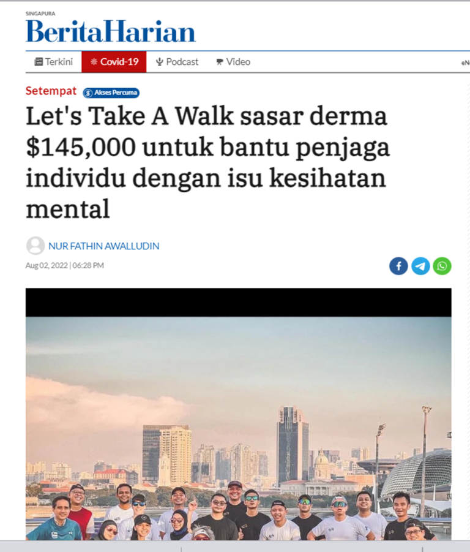Open the Terkini tab

[x=53, y=62]
